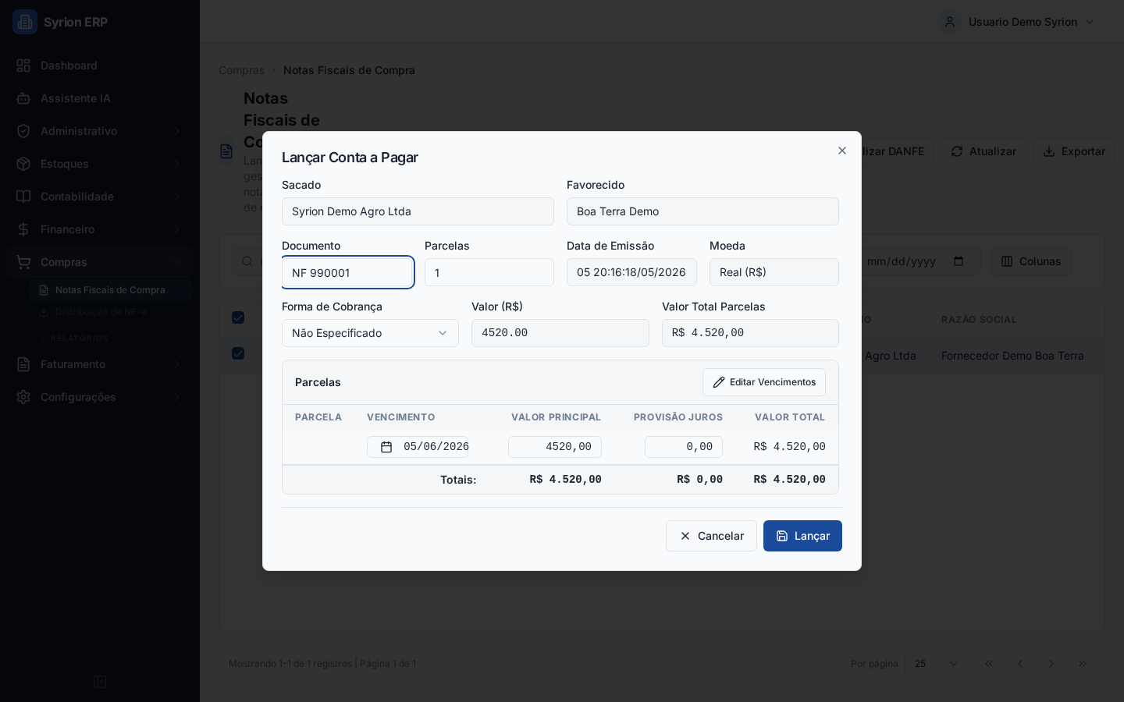Go to previous page icon
Image resolution: width=1124 pixels, height=702 pixels.
[x=1020, y=664]
